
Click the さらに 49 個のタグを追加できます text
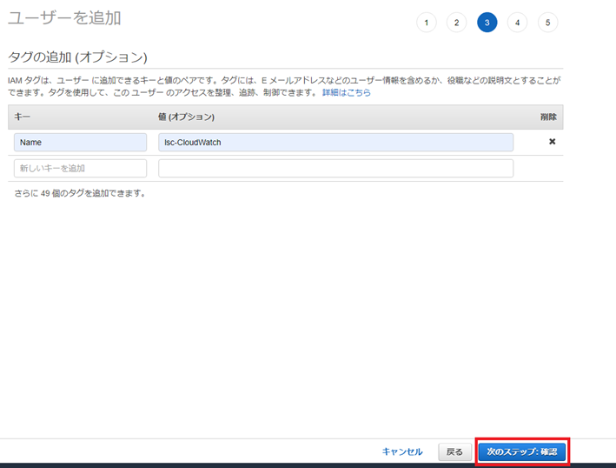[80, 193]
